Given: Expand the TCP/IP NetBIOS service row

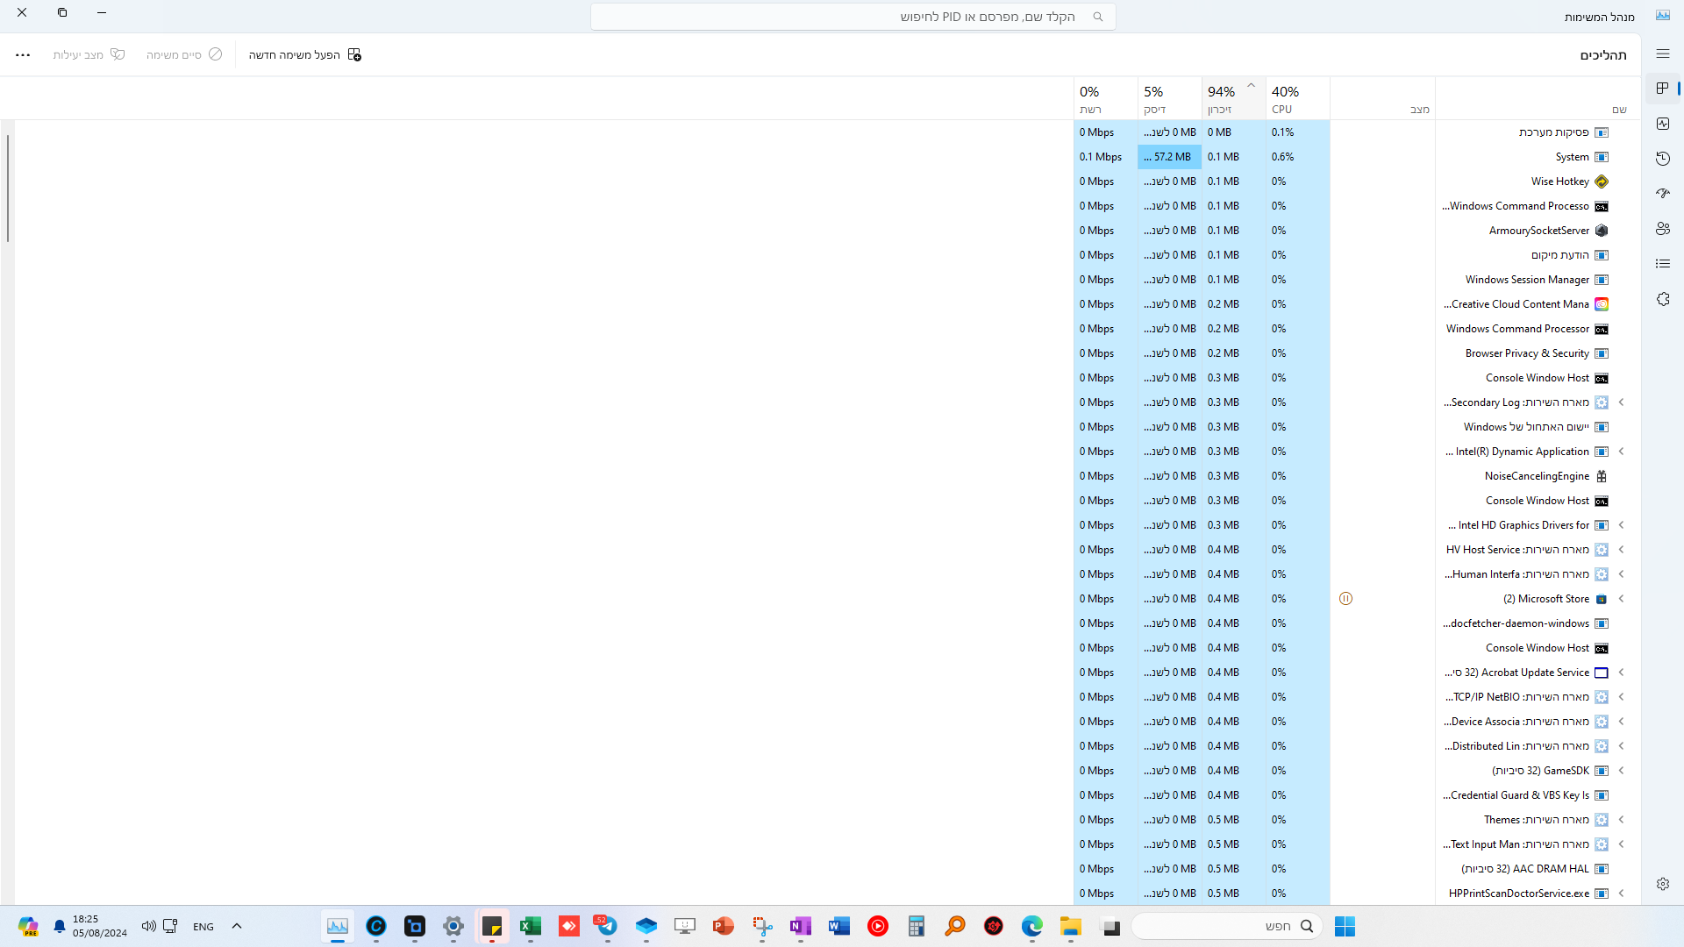Looking at the screenshot, I should click(x=1622, y=697).
